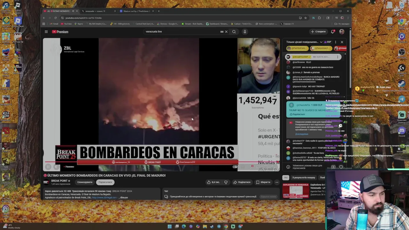Open pinned @BreakPointMP message menu
409x230 pixels.
[337, 57]
